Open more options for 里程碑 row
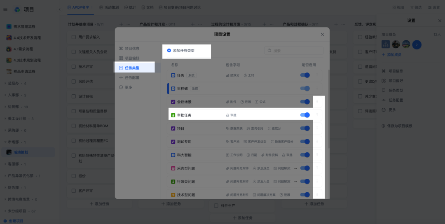 (317, 88)
